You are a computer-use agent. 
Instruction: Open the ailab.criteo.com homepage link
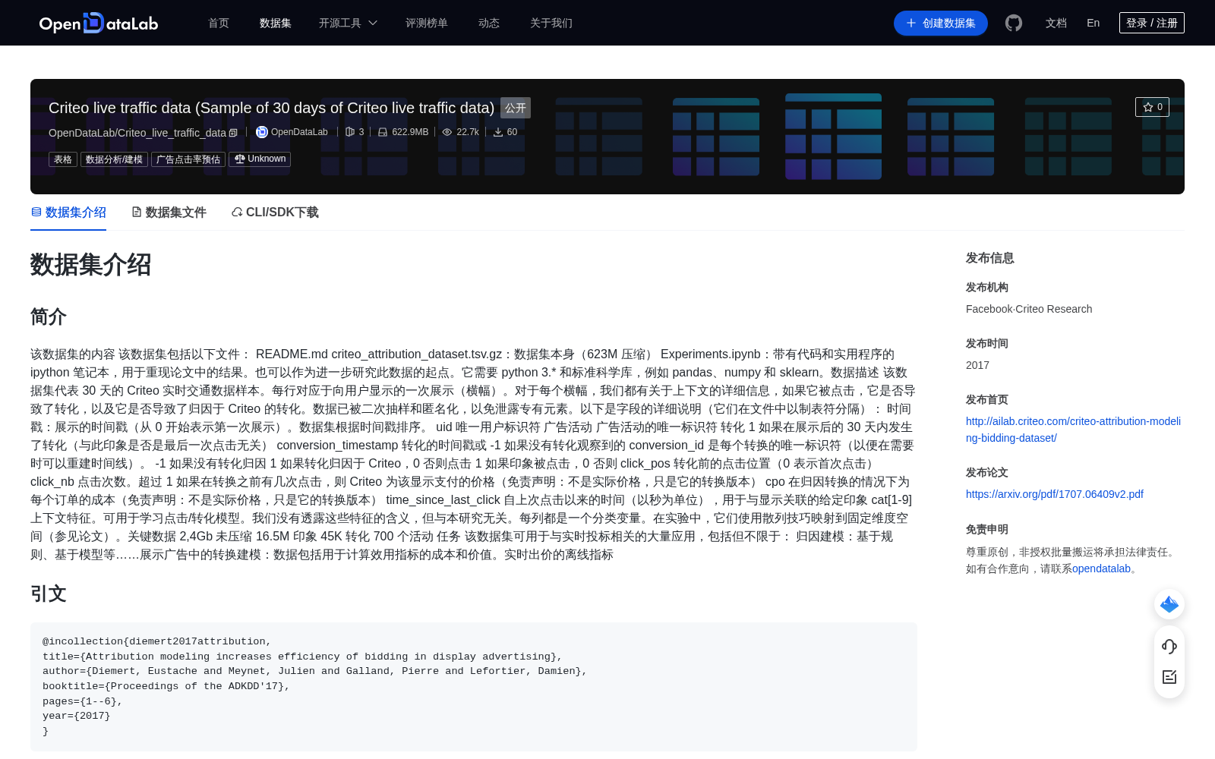pos(1073,430)
